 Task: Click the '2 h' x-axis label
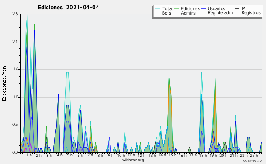click(x=39, y=155)
